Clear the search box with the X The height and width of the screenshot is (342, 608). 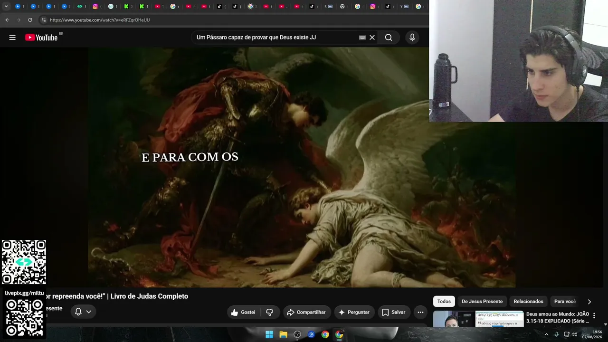(x=372, y=38)
